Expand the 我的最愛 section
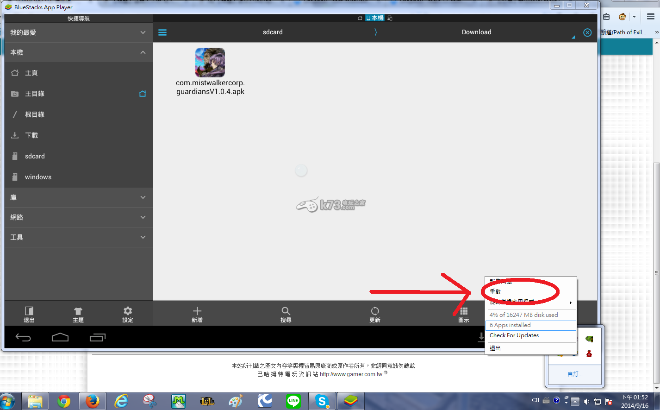The height and width of the screenshot is (410, 660). [x=79, y=32]
